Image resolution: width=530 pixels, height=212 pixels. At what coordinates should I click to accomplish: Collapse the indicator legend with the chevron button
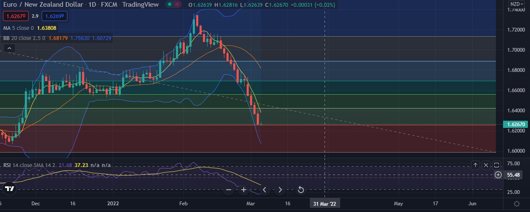(x=9, y=49)
